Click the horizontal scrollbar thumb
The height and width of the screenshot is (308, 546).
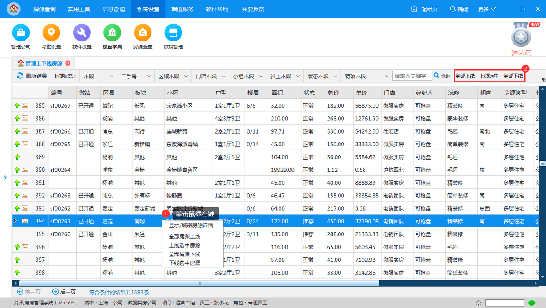pyautogui.click(x=199, y=283)
